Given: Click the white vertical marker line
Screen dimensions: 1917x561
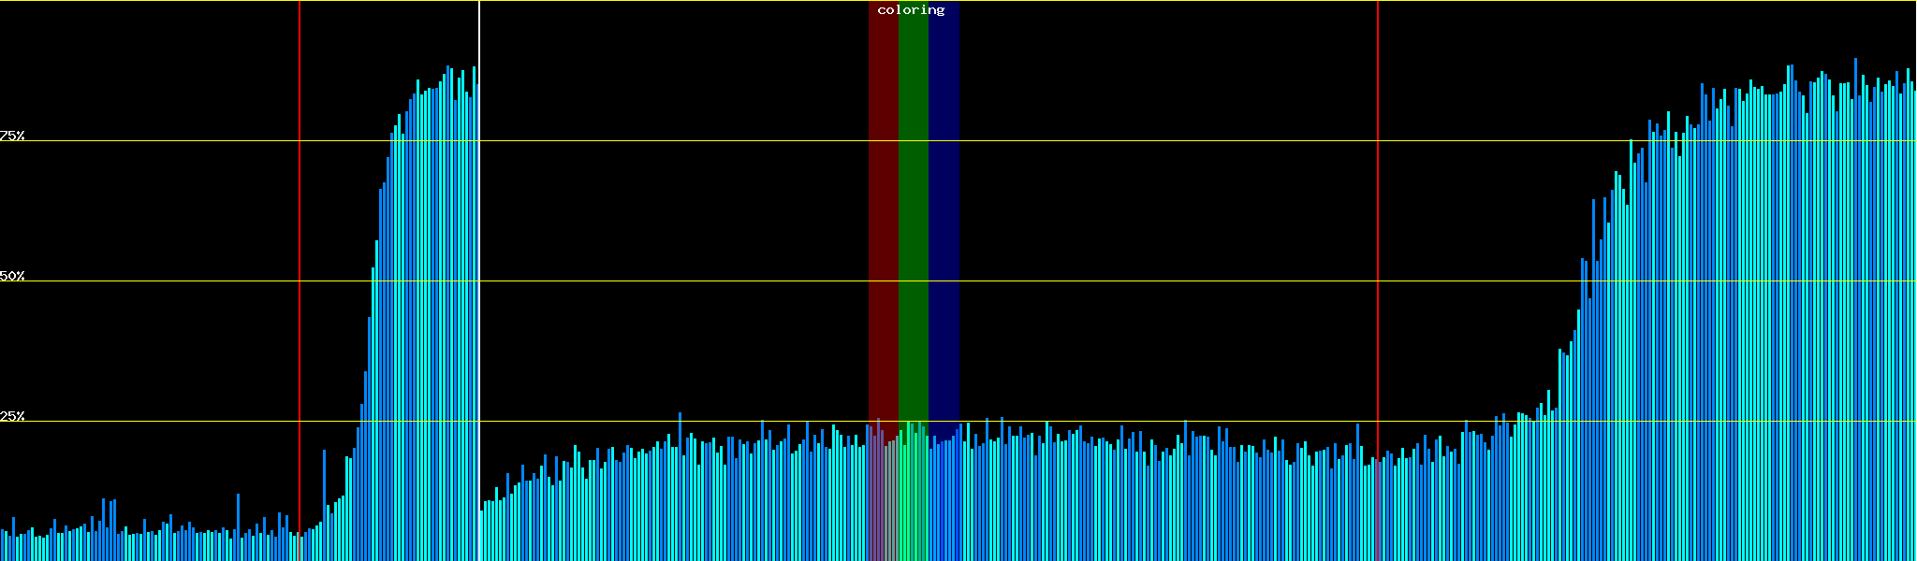Looking at the screenshot, I should coord(479,280).
